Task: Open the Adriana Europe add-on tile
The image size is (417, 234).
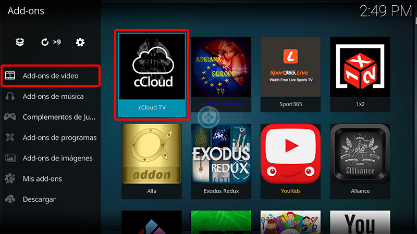Action: pyautogui.click(x=221, y=74)
